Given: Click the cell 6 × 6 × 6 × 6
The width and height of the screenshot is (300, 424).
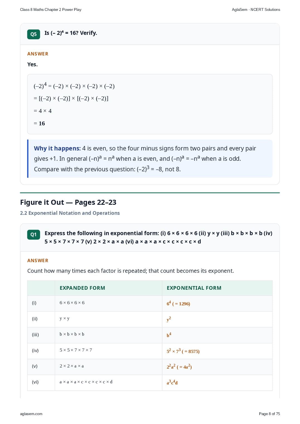Looking at the screenshot, I should 72,303.
